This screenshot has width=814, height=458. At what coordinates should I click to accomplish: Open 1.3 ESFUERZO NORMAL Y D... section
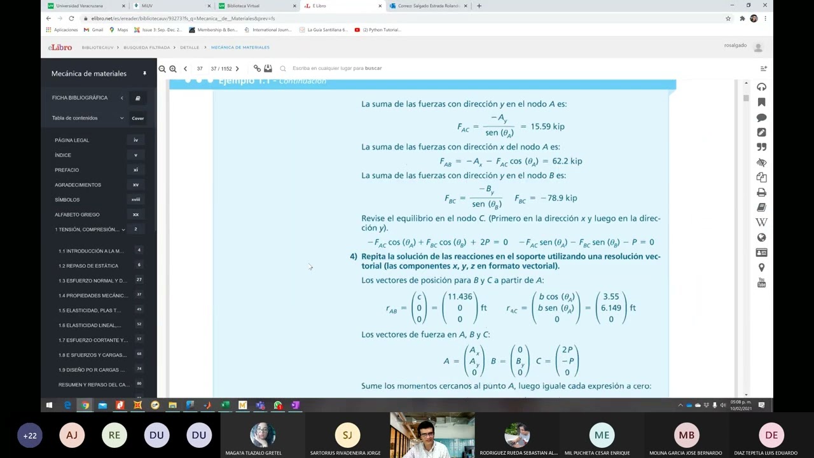pos(93,281)
